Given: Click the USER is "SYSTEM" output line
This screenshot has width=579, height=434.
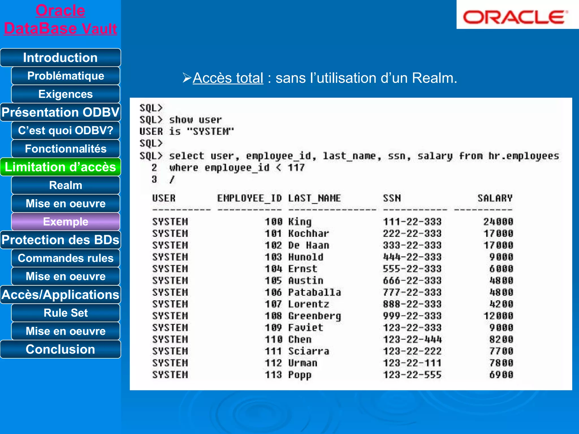Looking at the screenshot, I should 187,132.
